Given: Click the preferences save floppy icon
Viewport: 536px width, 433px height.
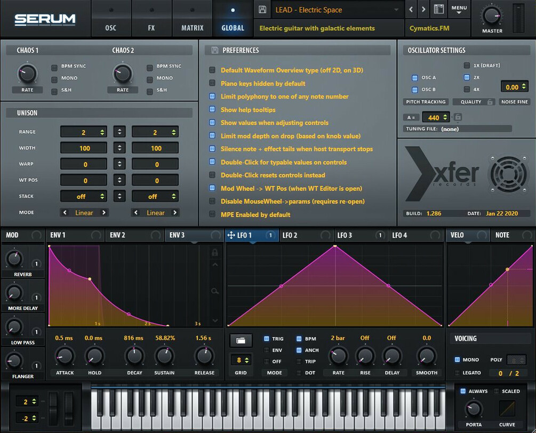Looking at the screenshot, I should (x=215, y=50).
